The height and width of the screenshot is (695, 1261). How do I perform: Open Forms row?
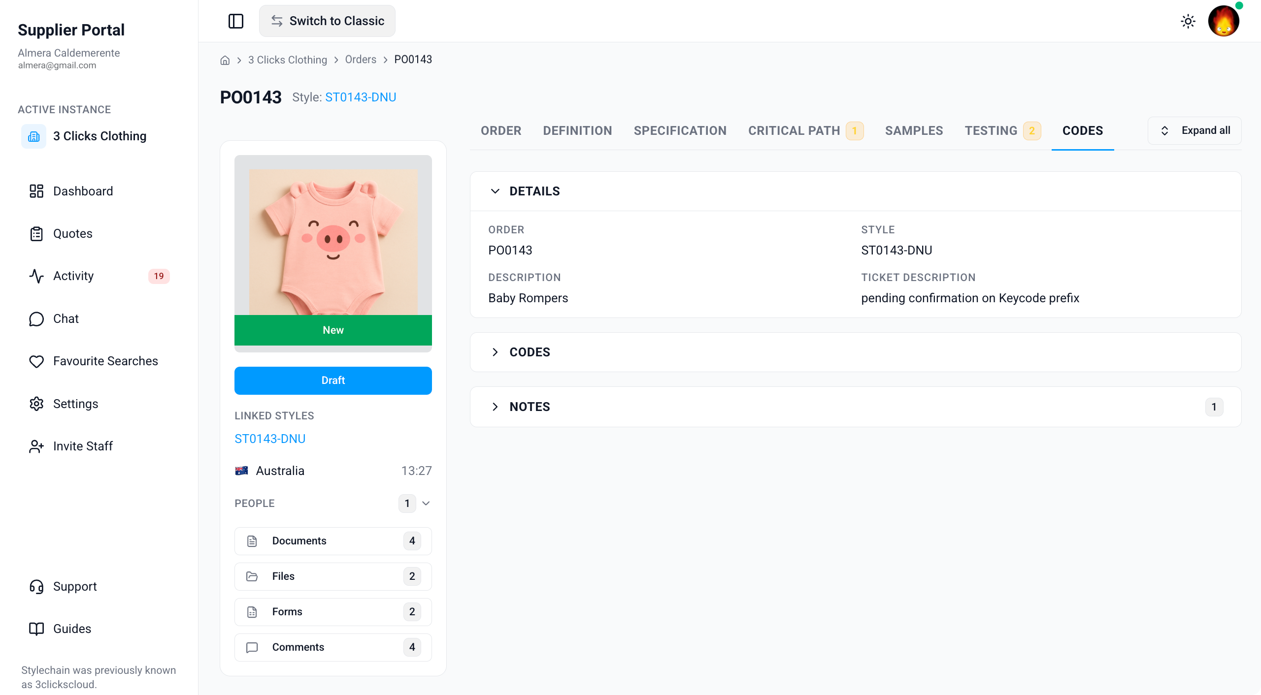point(333,612)
